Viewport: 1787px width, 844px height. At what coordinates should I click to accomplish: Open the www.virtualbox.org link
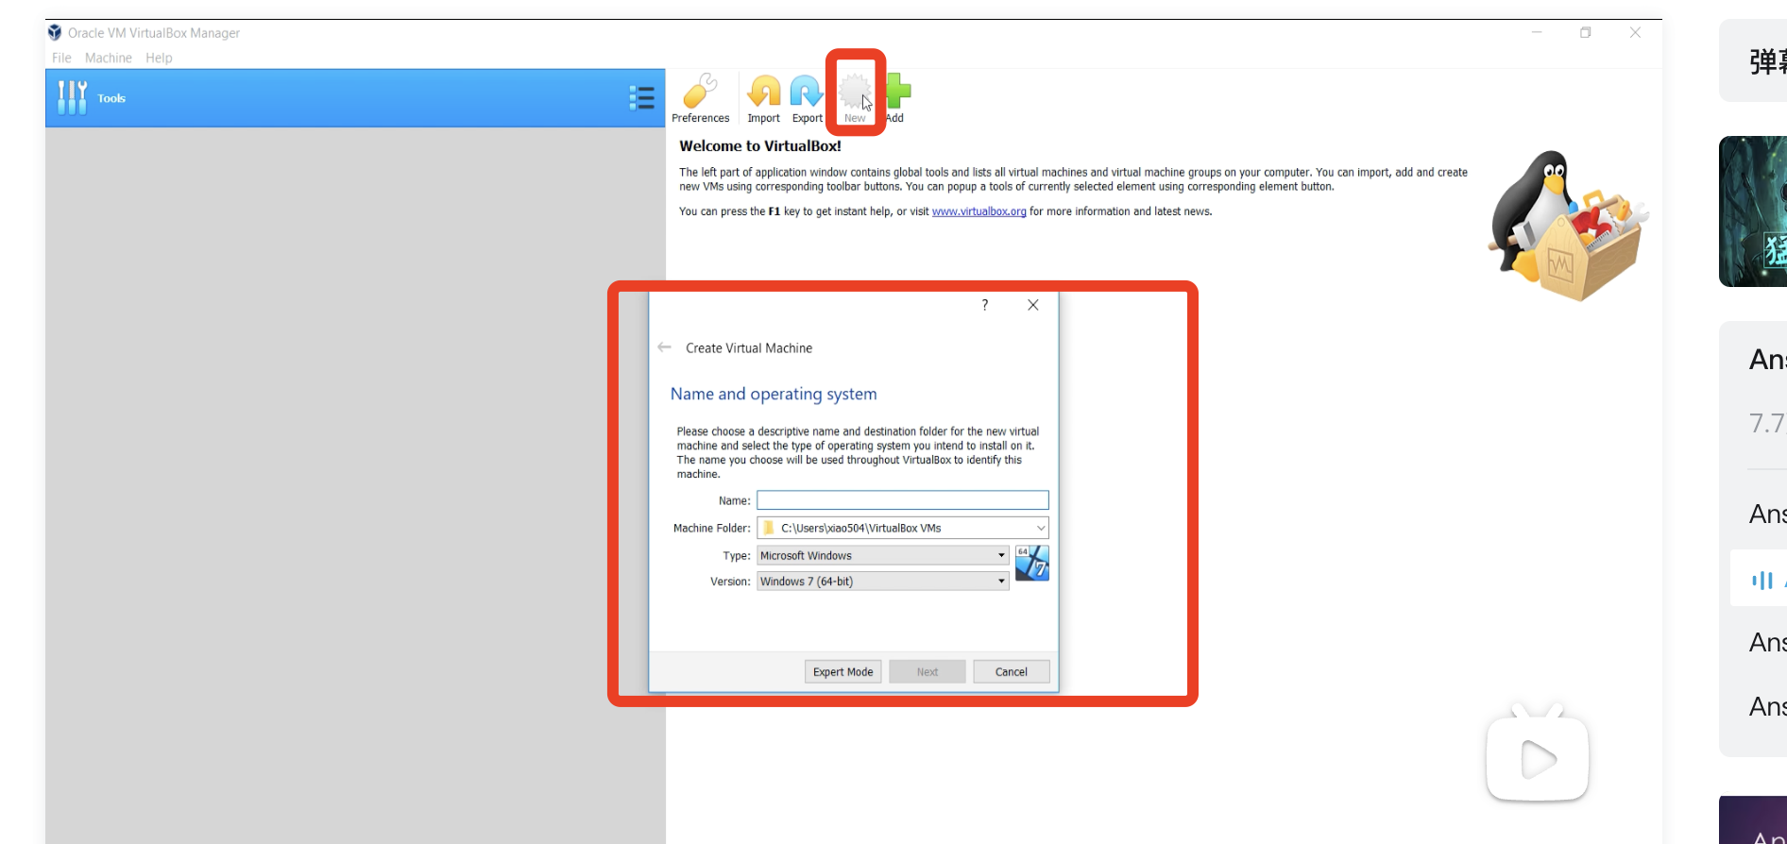979,211
